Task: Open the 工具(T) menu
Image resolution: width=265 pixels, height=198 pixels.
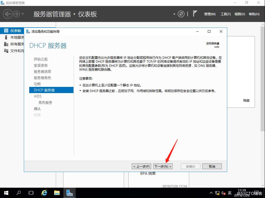Action: [x=226, y=14]
